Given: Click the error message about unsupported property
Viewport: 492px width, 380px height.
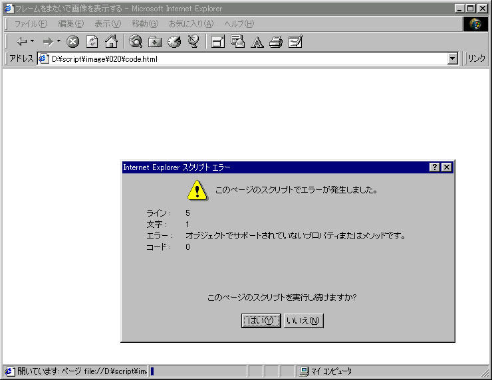Looking at the screenshot, I should pos(295,235).
